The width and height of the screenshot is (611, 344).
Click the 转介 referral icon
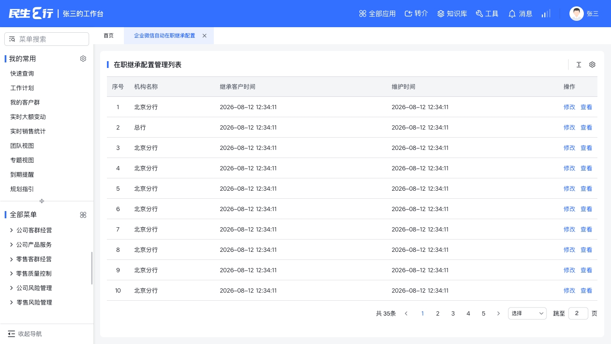click(409, 14)
